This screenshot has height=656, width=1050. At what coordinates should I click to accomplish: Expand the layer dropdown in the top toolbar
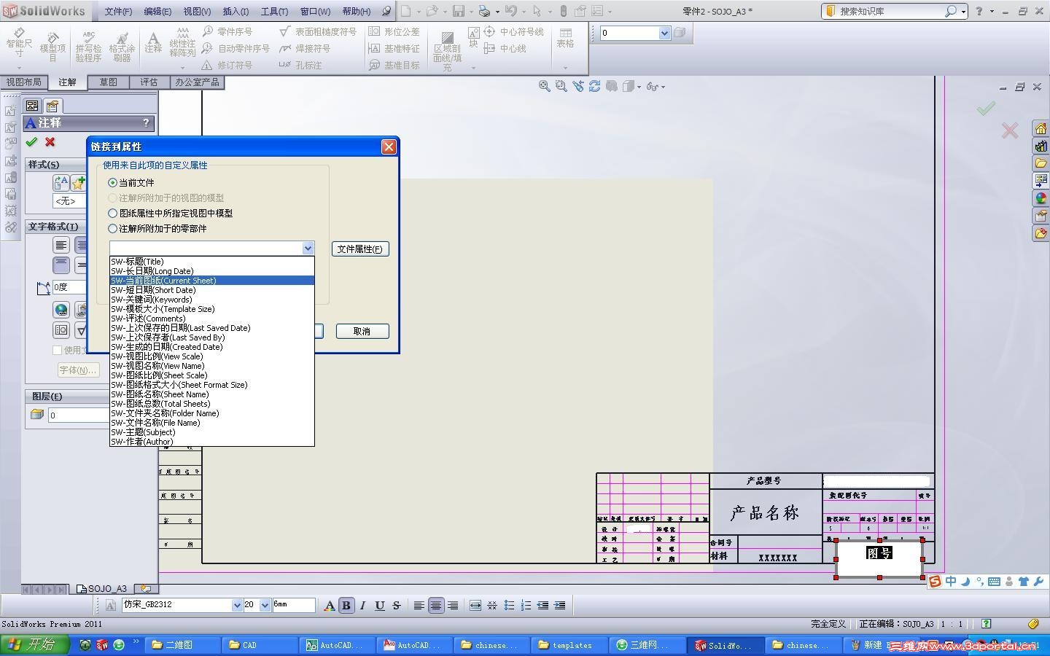(x=664, y=33)
